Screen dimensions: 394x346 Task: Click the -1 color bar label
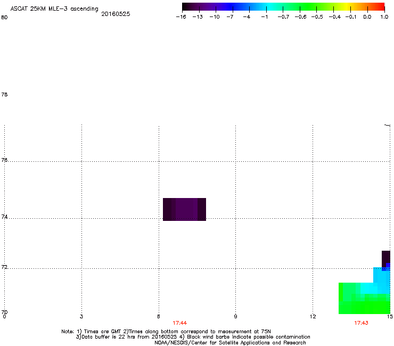264,17
